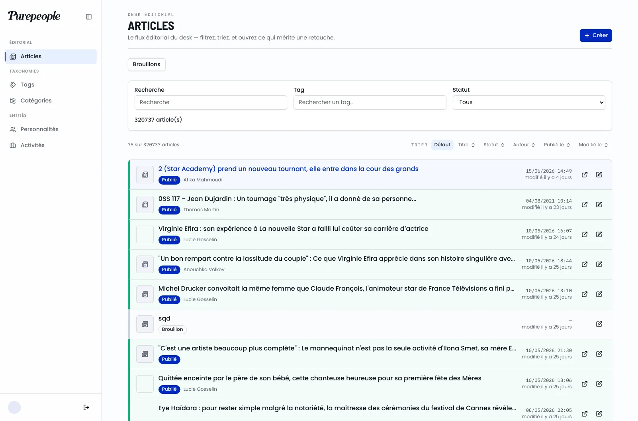Click author name Atika Mahmoudi

[203, 180]
